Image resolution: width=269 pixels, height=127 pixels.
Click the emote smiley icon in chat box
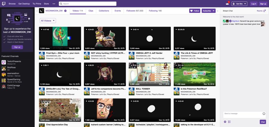pos(264,114)
